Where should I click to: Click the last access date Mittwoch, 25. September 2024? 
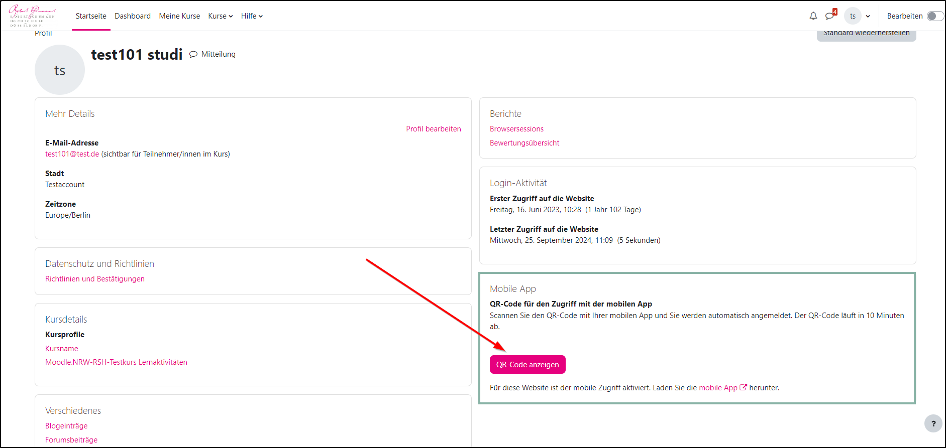(x=551, y=240)
